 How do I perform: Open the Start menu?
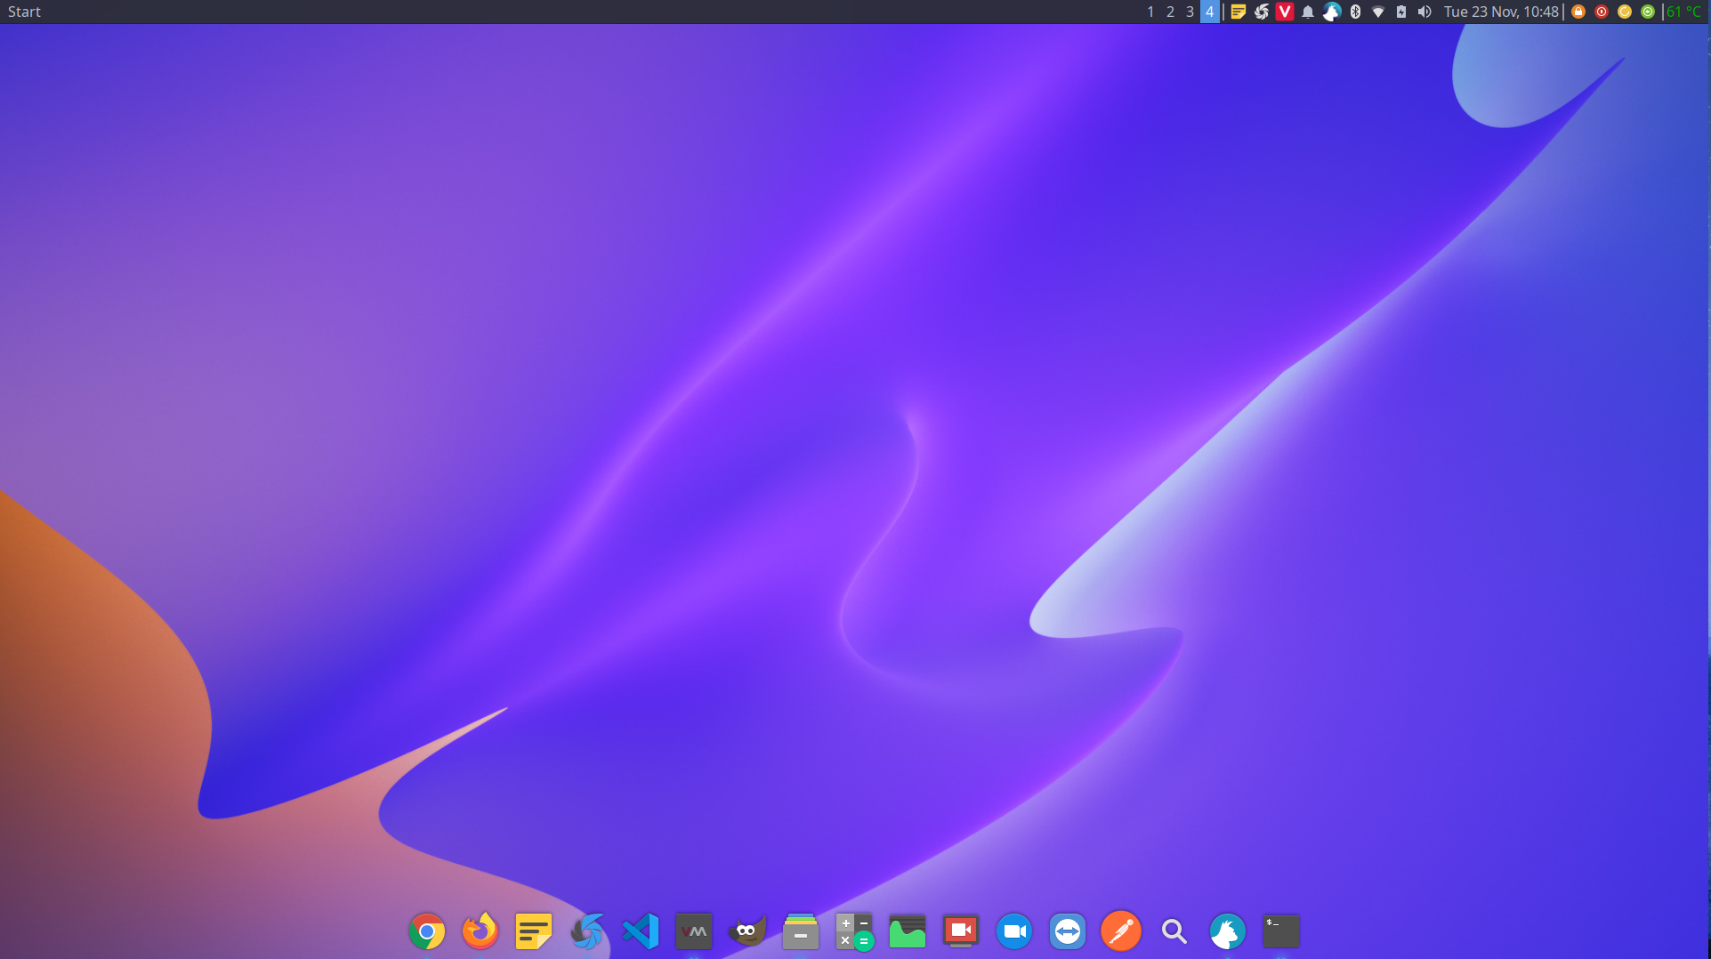(x=24, y=12)
